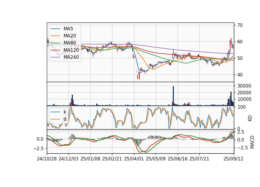Click the k legend label in KD panel
This screenshot has height=187, width=260.
coord(65,112)
